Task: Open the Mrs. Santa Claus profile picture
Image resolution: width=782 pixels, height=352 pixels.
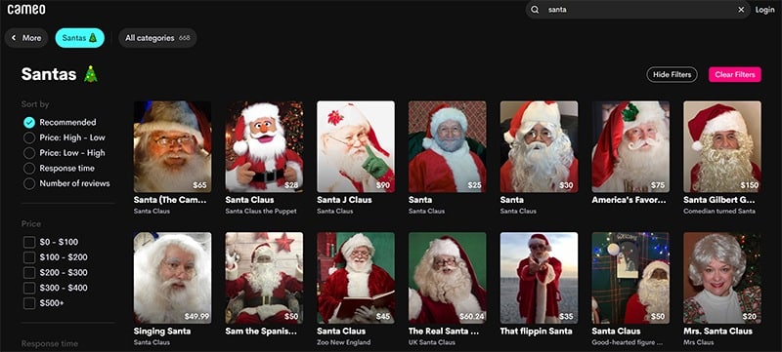Action: (722, 278)
